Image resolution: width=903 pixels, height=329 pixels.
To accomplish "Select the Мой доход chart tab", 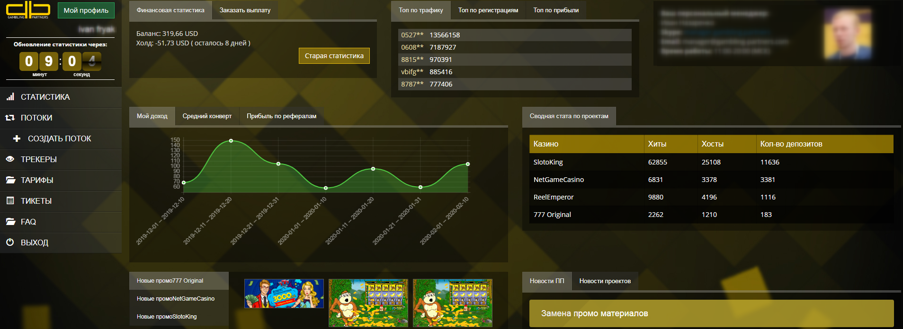I will coord(152,116).
